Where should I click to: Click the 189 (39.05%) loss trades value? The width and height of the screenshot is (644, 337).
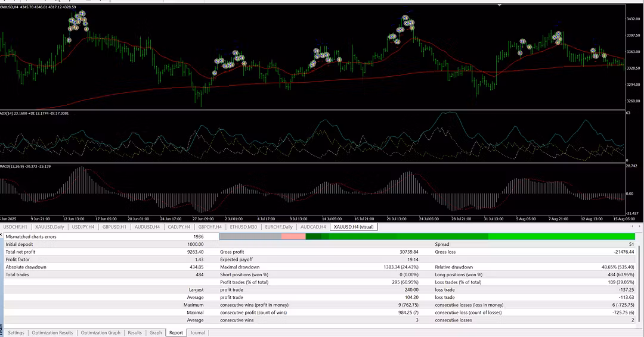(x=621, y=282)
